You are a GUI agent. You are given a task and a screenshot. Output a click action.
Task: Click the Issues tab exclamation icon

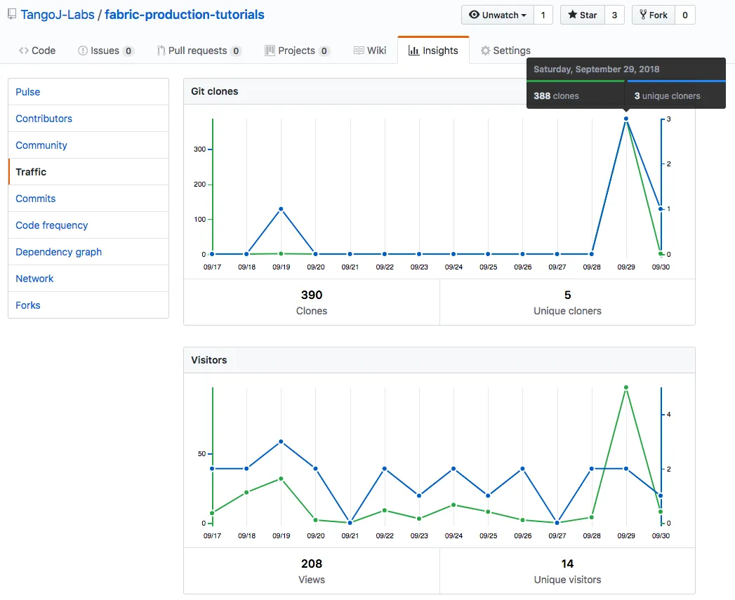[83, 51]
